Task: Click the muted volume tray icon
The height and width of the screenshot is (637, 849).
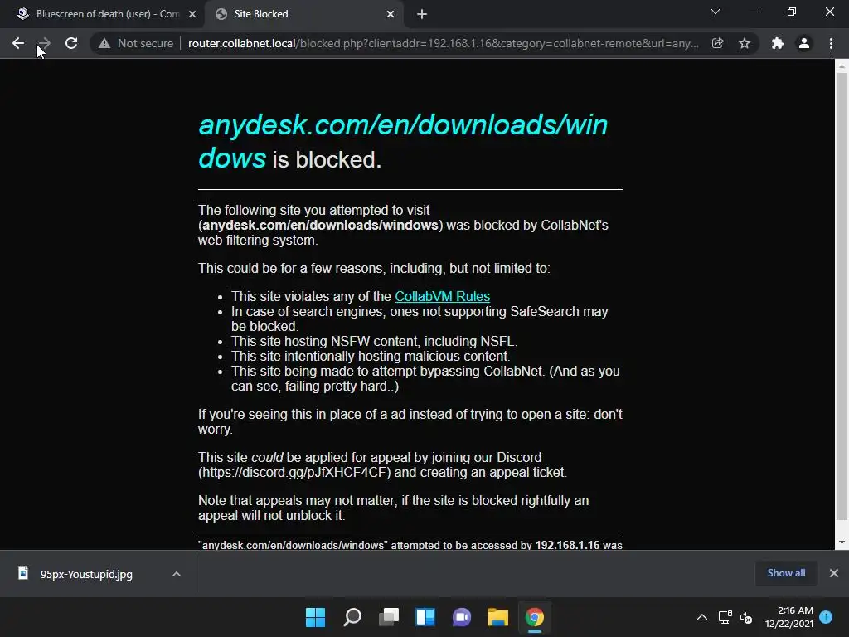Action: pyautogui.click(x=746, y=617)
